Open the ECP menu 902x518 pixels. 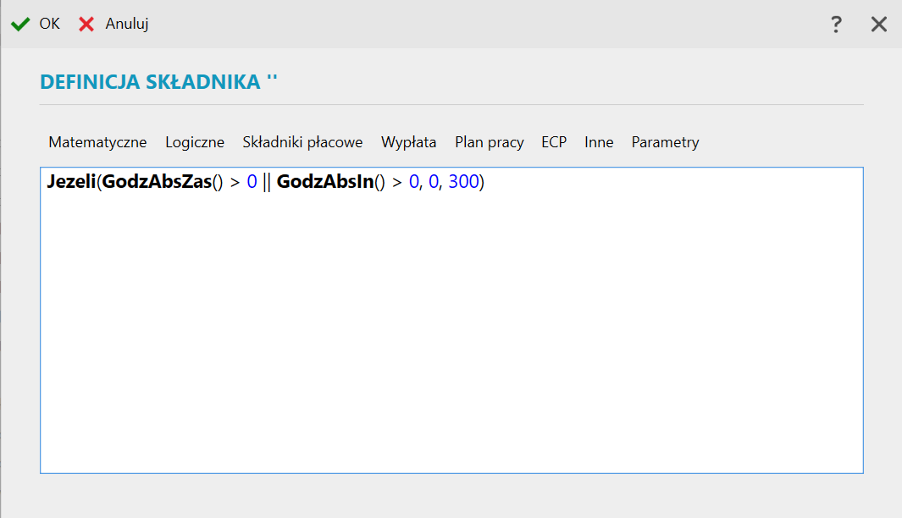click(x=554, y=142)
